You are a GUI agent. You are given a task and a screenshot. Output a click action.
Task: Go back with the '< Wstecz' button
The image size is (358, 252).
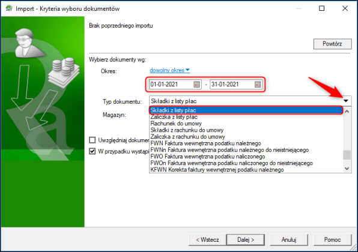(x=207, y=239)
